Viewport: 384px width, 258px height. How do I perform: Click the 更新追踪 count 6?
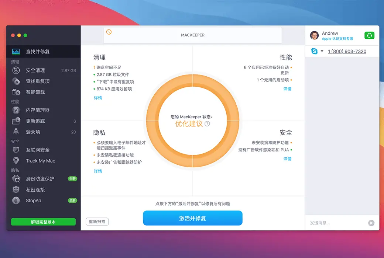coord(75,121)
